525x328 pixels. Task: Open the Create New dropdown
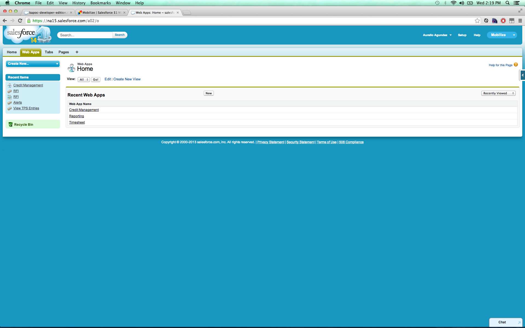pyautogui.click(x=33, y=64)
